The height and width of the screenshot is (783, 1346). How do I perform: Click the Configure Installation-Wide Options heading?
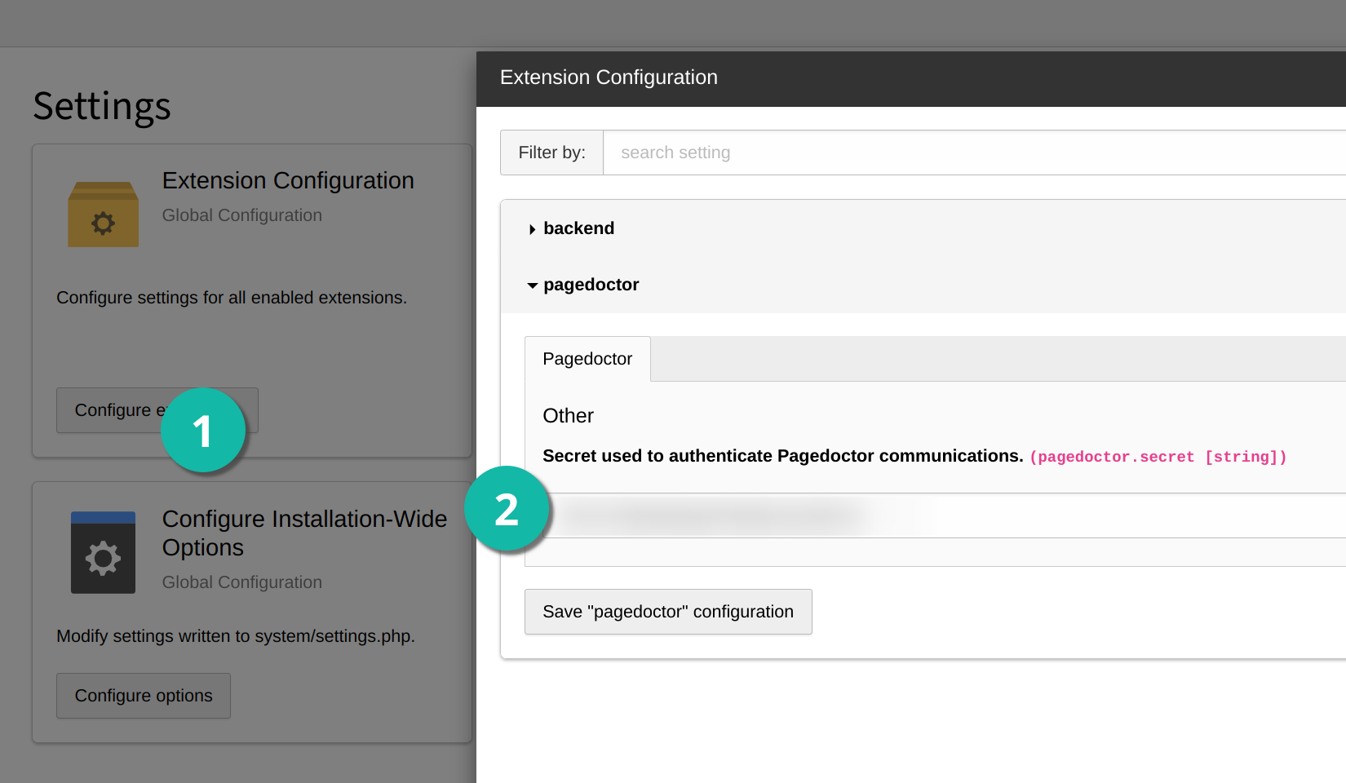[x=304, y=533]
